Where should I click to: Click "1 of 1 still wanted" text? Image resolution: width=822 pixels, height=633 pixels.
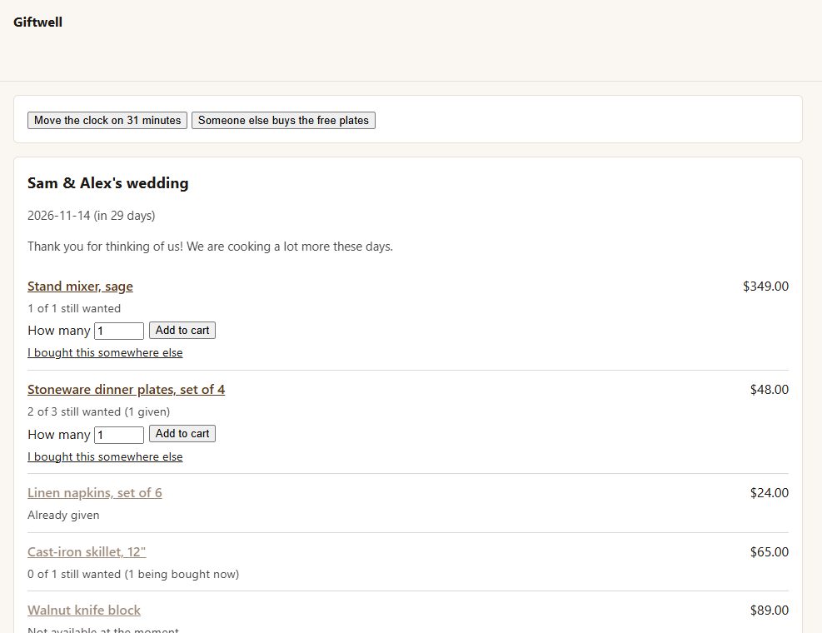(x=74, y=308)
